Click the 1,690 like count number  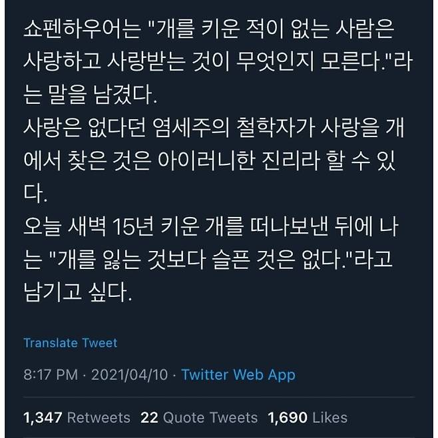(x=288, y=417)
